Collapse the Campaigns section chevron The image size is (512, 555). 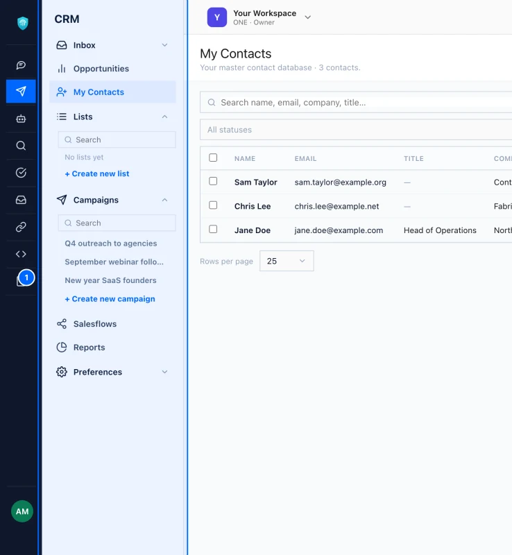click(x=164, y=200)
